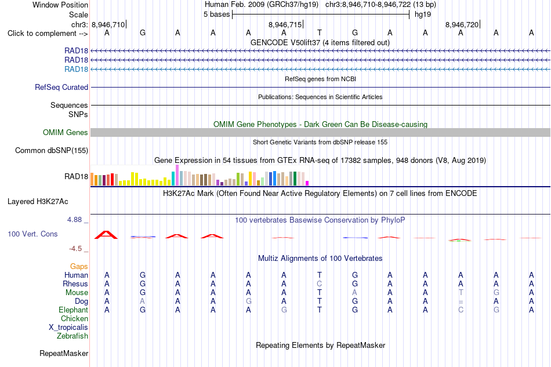Open the Layered H3K27Ac track label
This screenshot has width=551, height=367.
coord(38,202)
